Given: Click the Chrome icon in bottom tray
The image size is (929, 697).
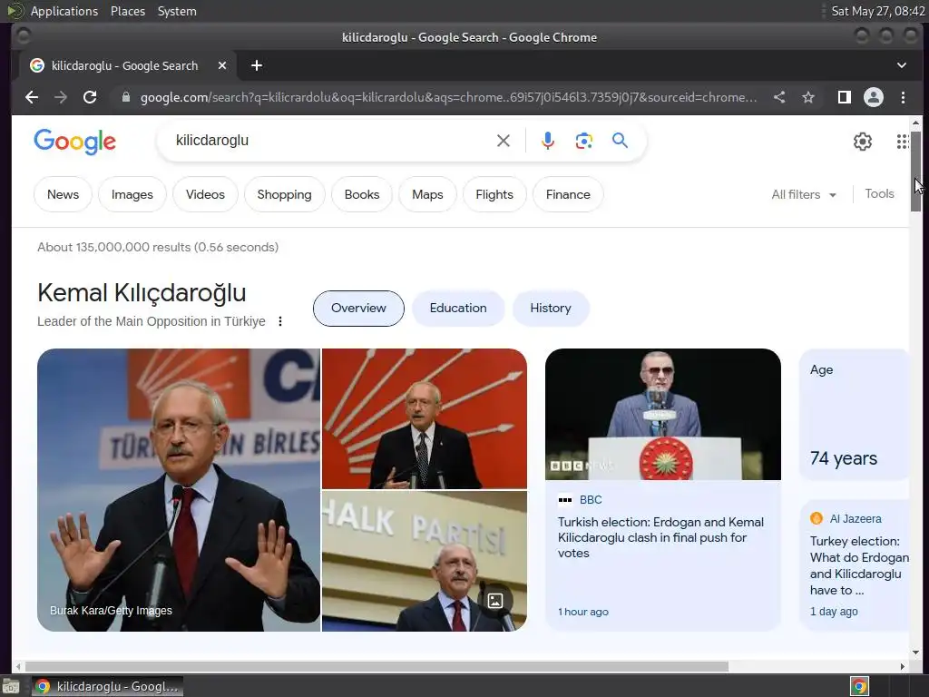Looking at the screenshot, I should pos(860,686).
